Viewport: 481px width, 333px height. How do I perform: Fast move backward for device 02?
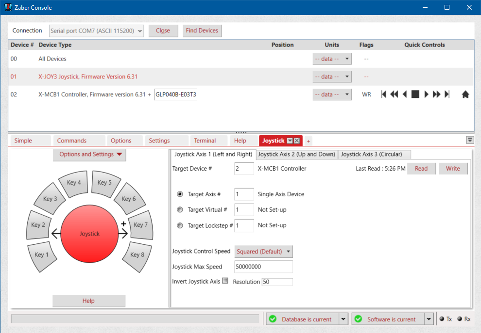(394, 94)
